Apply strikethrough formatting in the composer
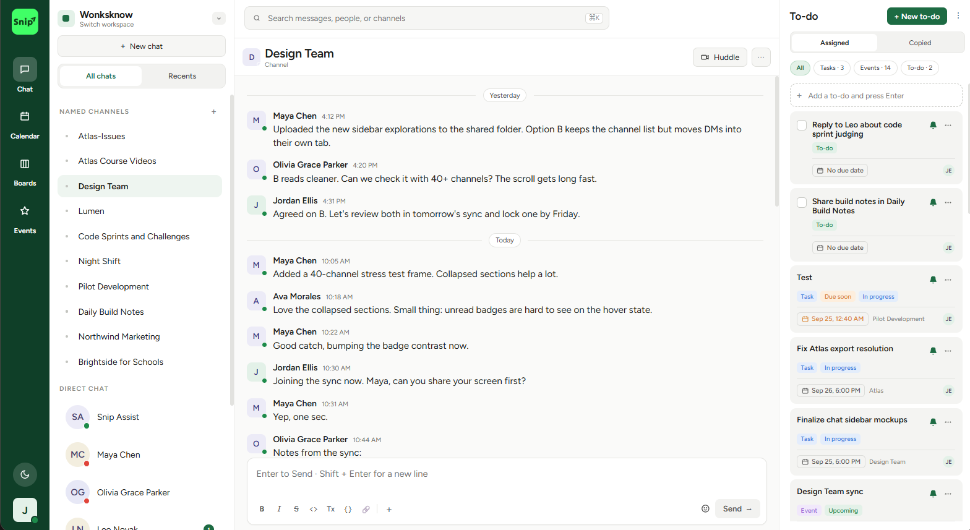Image resolution: width=970 pixels, height=530 pixels. [x=296, y=509]
